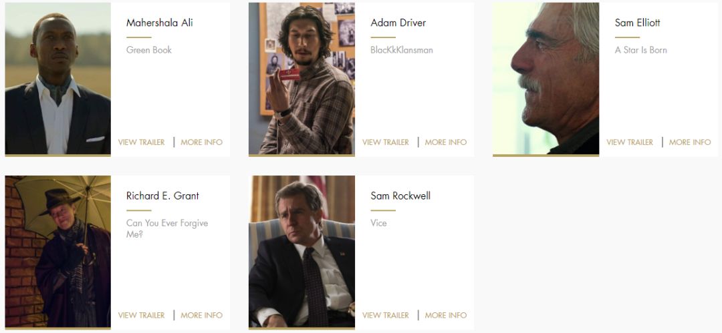View trailer for Sam Elliott's A Star Is Born
This screenshot has width=722, height=333.
(x=630, y=142)
